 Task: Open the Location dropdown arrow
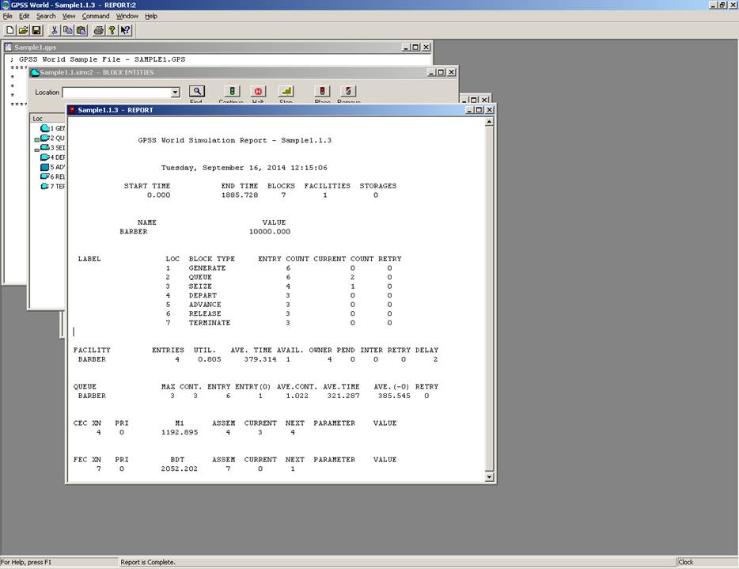click(x=176, y=93)
